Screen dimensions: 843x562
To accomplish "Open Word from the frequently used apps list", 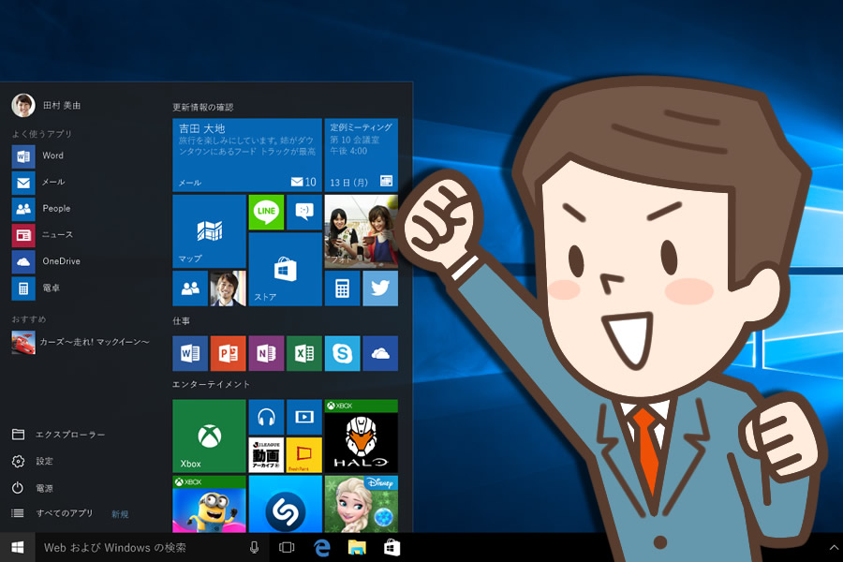I will (37, 156).
